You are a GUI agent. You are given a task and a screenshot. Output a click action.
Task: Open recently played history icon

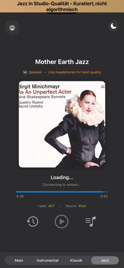[33, 221]
